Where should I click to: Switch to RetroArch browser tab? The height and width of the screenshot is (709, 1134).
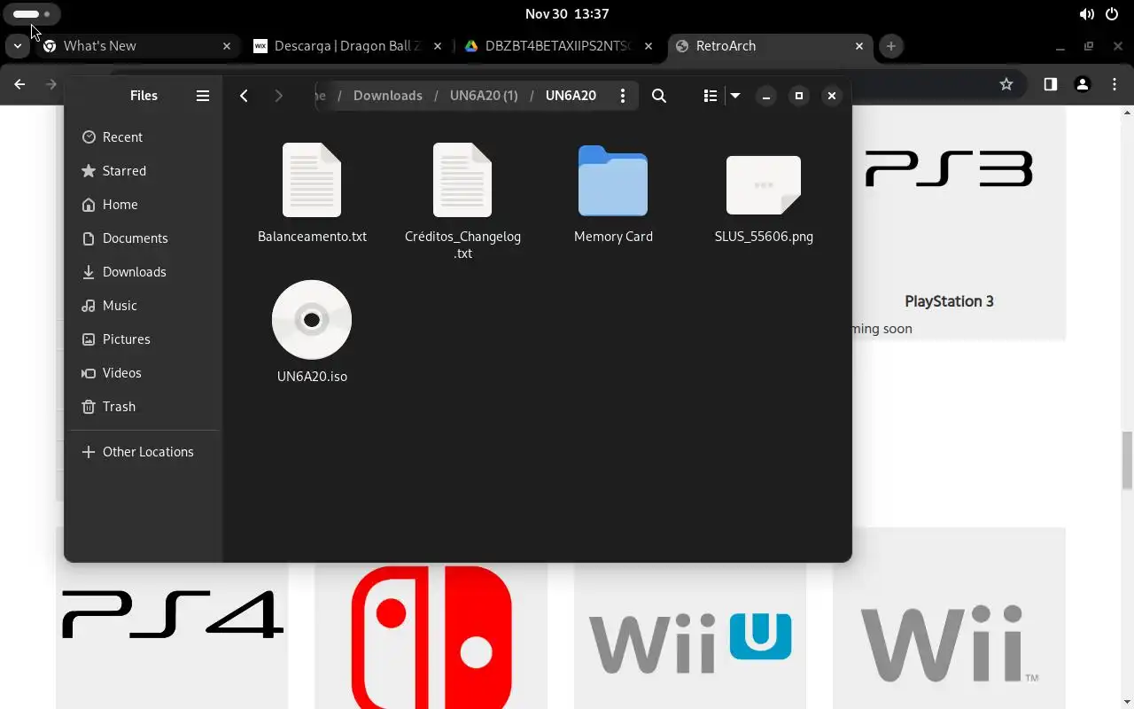pyautogui.click(x=769, y=46)
